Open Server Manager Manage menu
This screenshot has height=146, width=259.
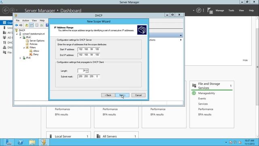pyautogui.click(x=220, y=11)
